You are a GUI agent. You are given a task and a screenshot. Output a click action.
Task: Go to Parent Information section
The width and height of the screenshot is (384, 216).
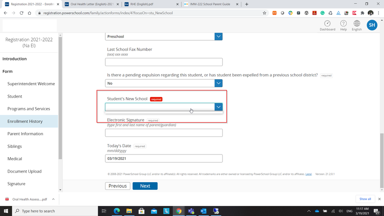coord(25,134)
